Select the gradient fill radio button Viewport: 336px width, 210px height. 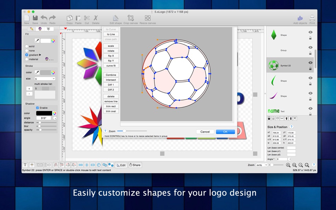click(x=27, y=55)
